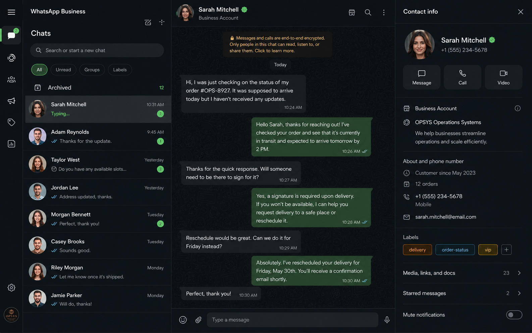Open the emoji picker
532x333 pixels.
click(183, 320)
